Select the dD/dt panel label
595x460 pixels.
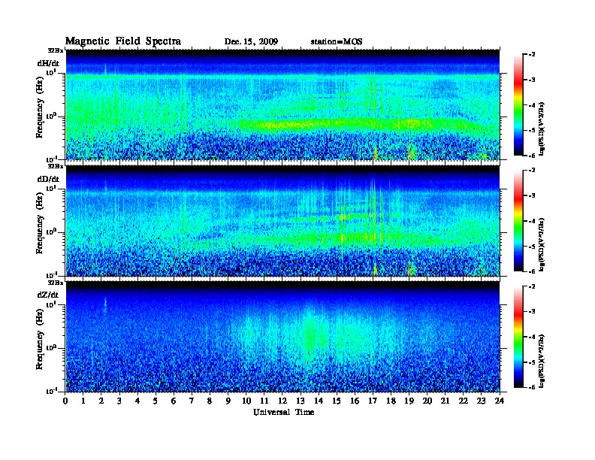tap(48, 179)
